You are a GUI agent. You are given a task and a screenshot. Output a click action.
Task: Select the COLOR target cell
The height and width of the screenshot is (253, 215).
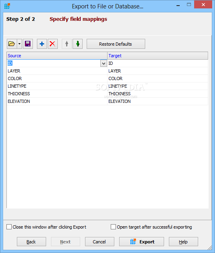pyautogui.click(x=158, y=78)
